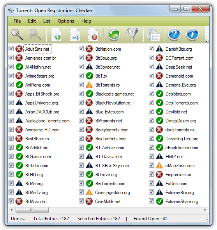Click the Found Open : 41 status text

pyautogui.click(x=150, y=219)
